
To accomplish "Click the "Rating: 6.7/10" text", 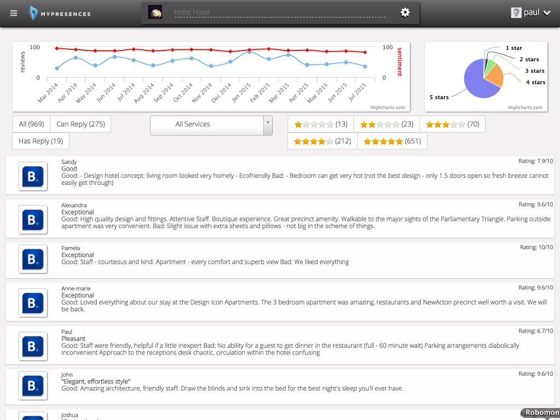I will click(x=536, y=331).
